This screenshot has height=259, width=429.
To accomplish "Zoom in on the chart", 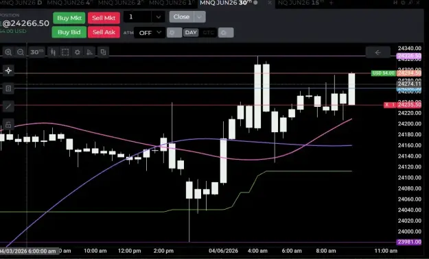I will (x=8, y=52).
